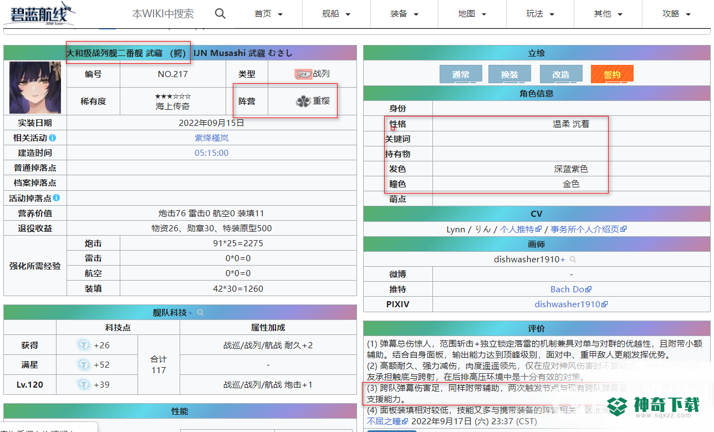Click the external link icon after Bach Do
The image size is (714, 432).
pyautogui.click(x=589, y=289)
